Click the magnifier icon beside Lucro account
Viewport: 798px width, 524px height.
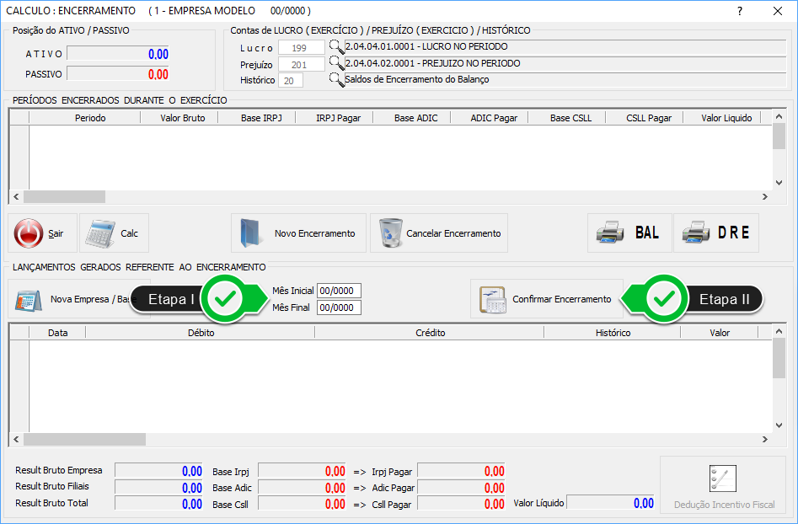click(x=336, y=47)
